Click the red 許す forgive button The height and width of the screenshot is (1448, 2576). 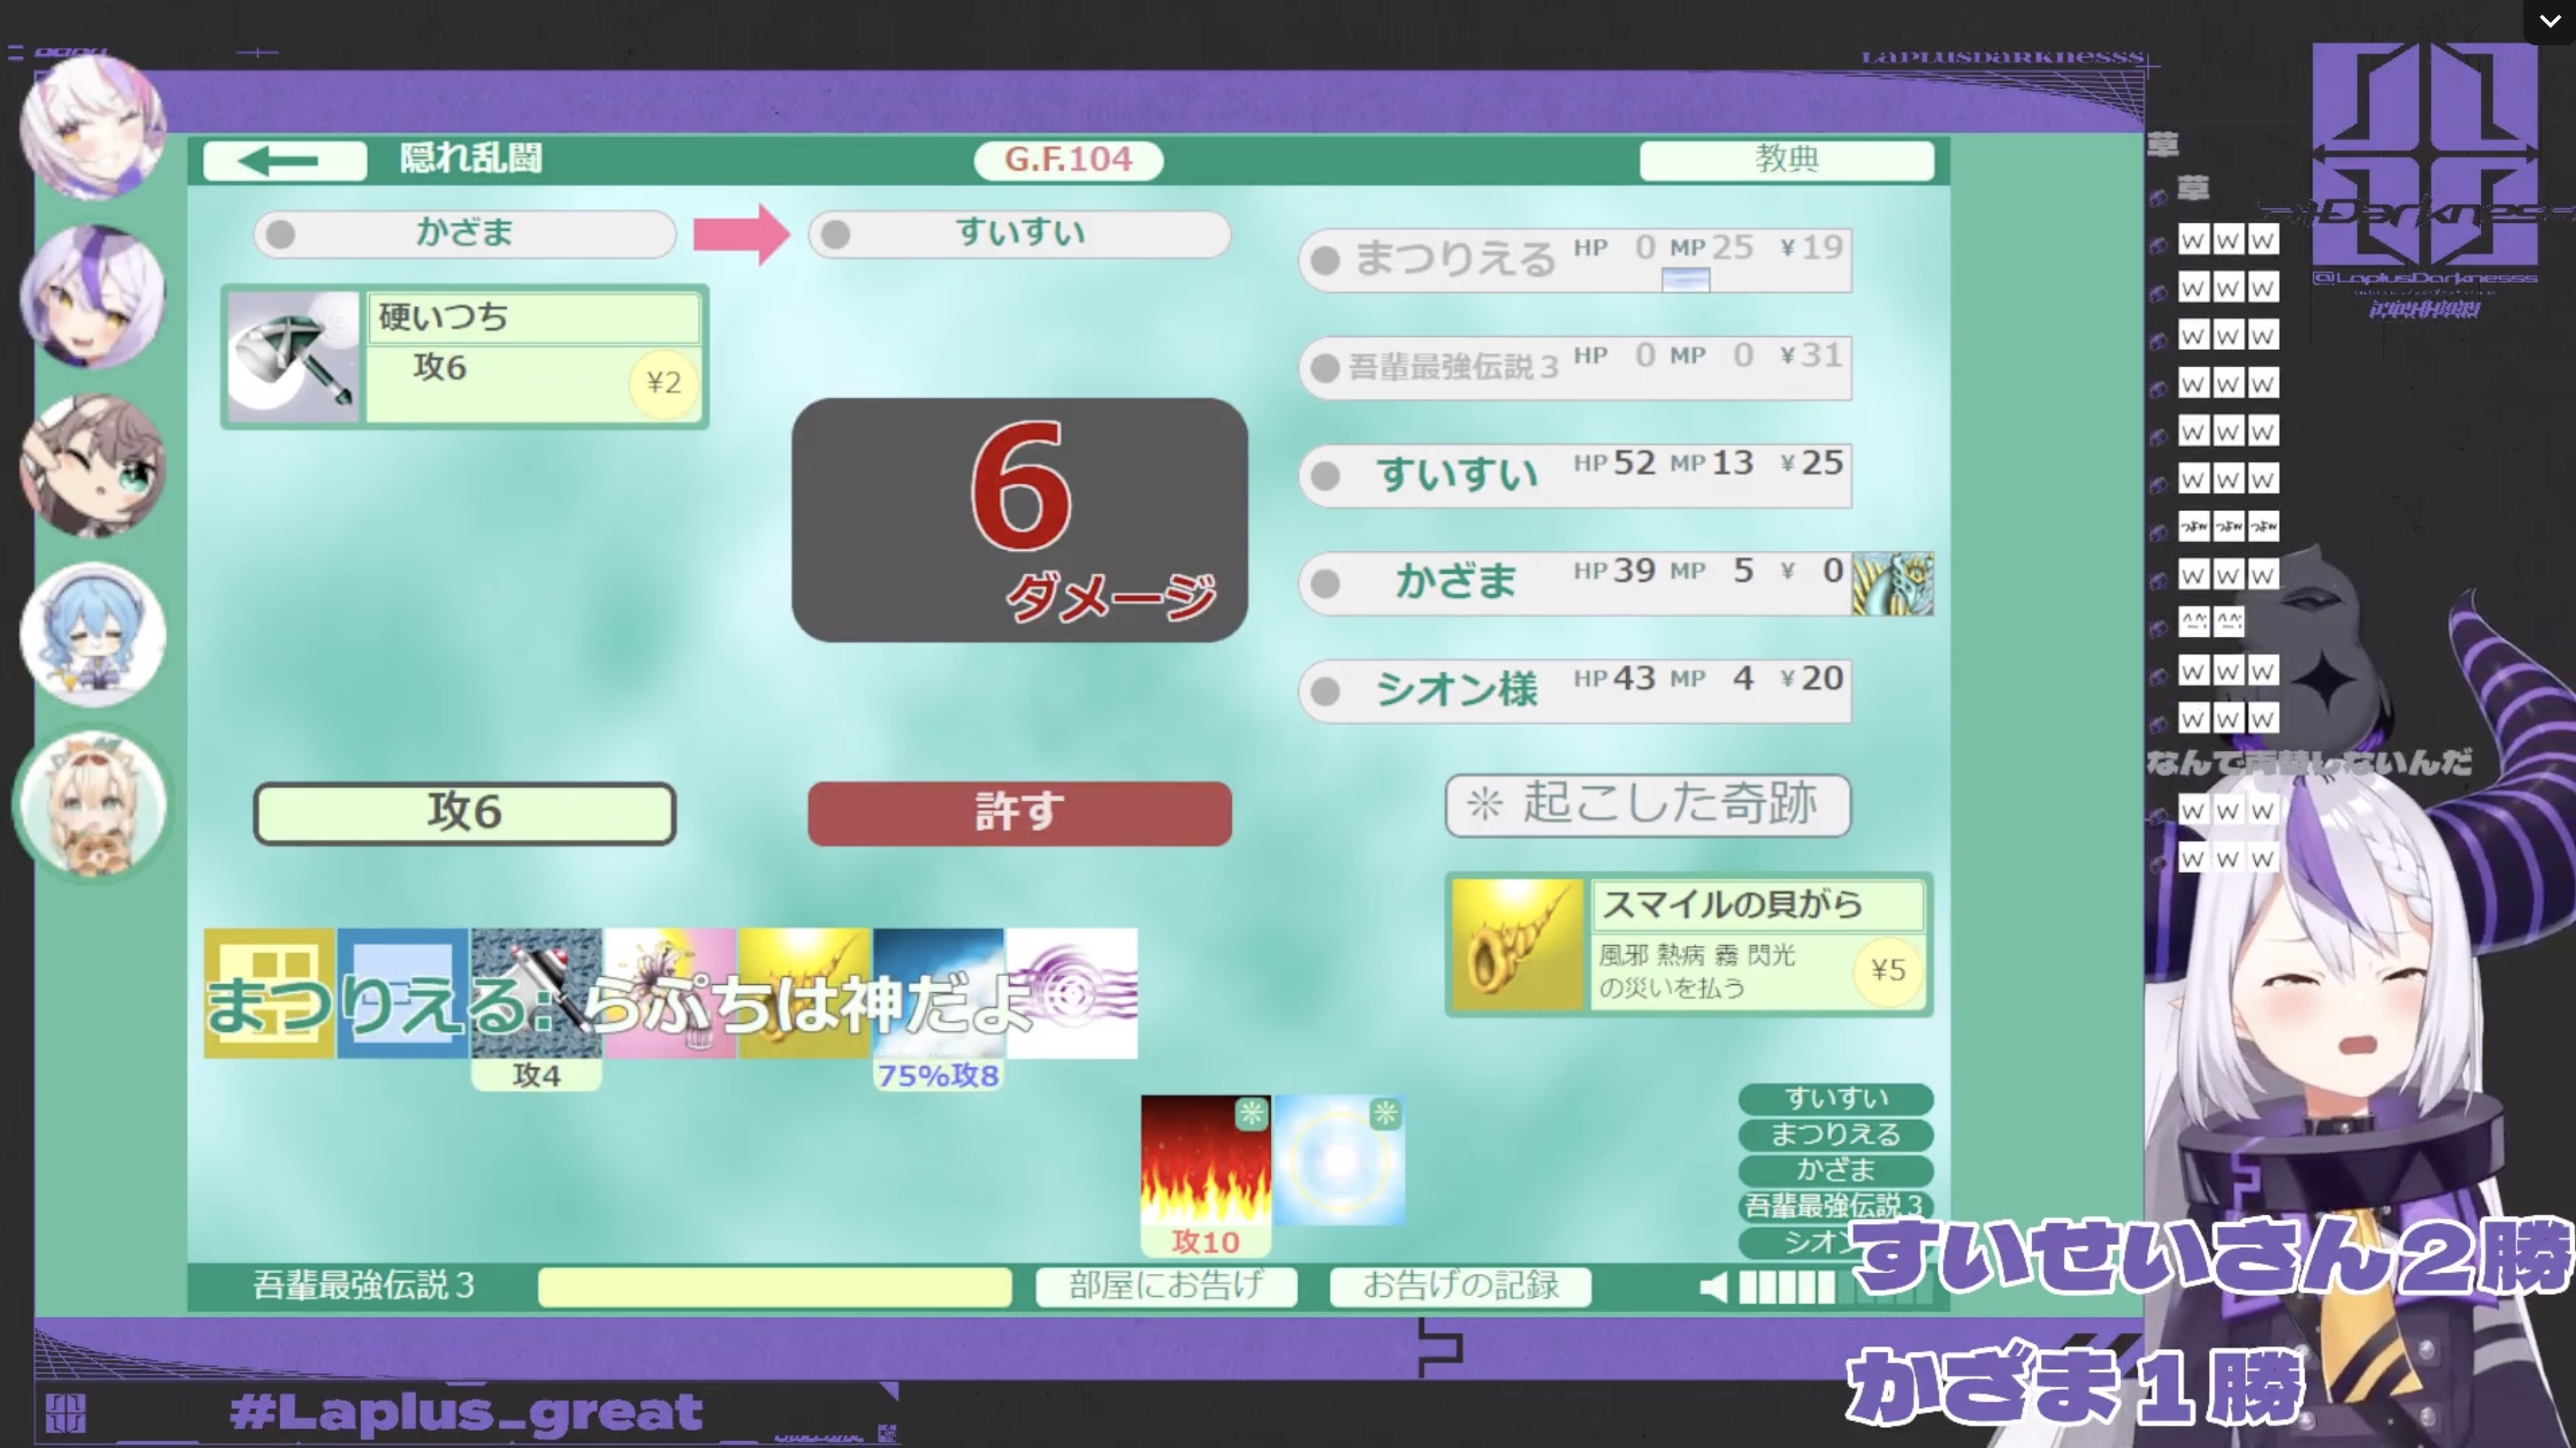(x=1019, y=813)
